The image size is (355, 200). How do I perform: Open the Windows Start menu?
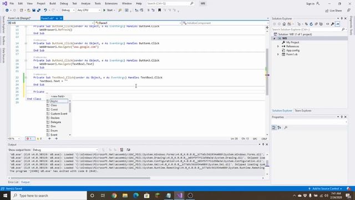tap(5, 196)
